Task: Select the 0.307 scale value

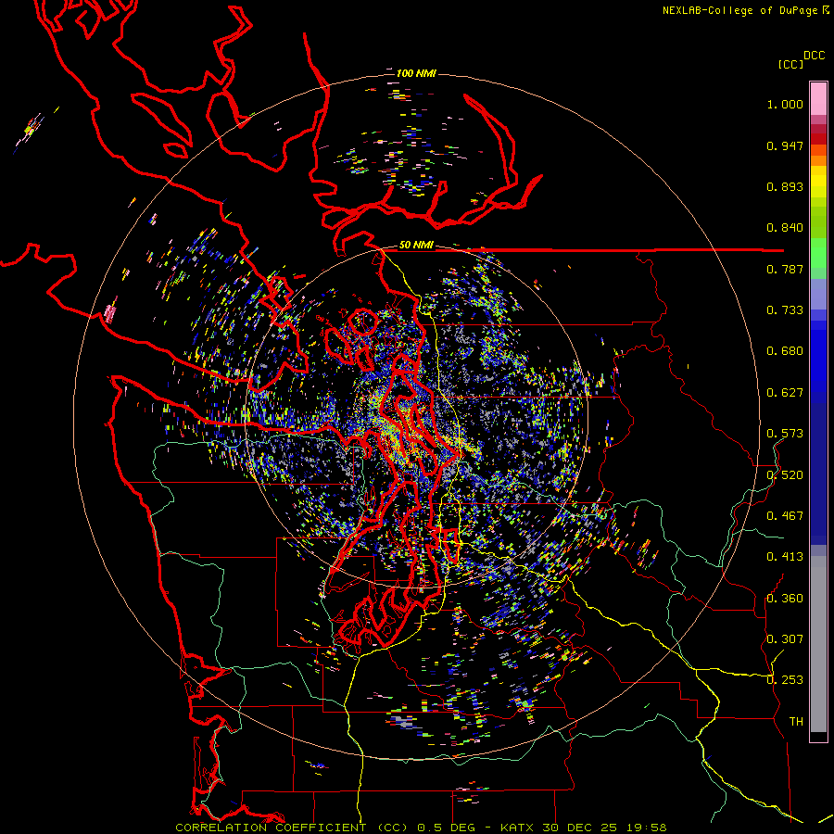Action: 785,639
